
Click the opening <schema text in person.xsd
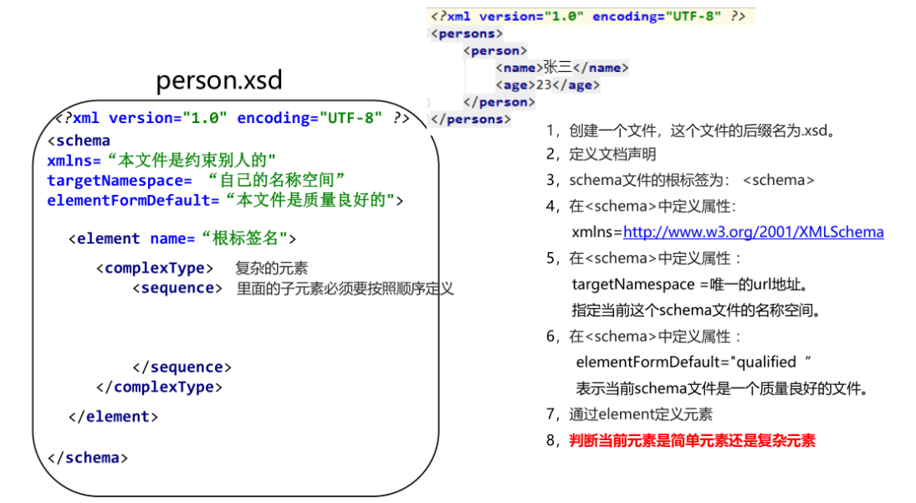79,141
